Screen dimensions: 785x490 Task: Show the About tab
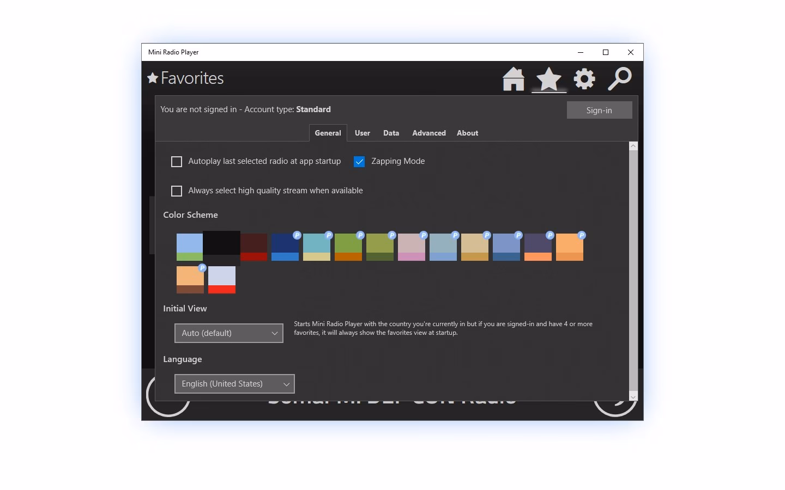point(468,133)
